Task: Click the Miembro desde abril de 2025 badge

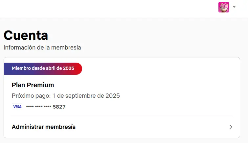Action: (x=43, y=69)
